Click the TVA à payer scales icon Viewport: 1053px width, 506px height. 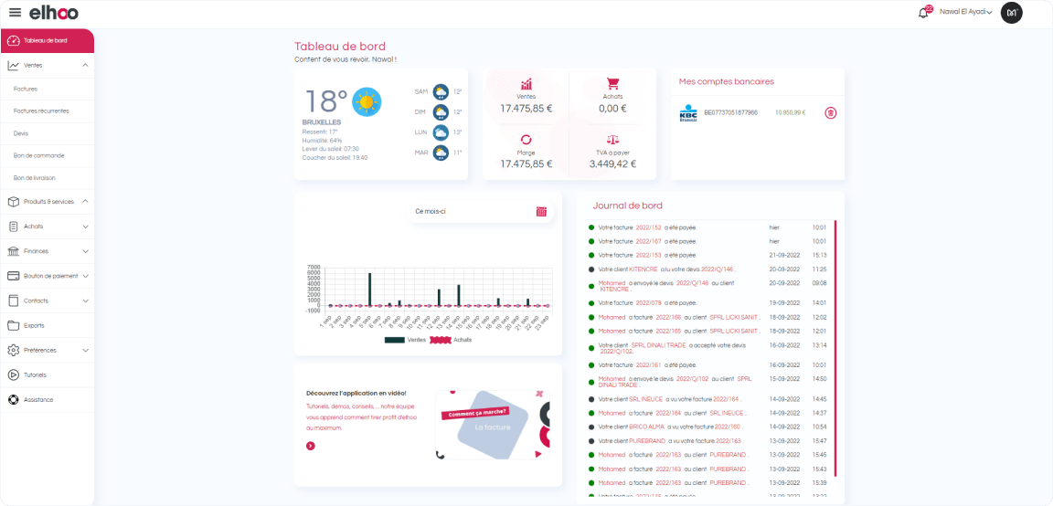[612, 140]
